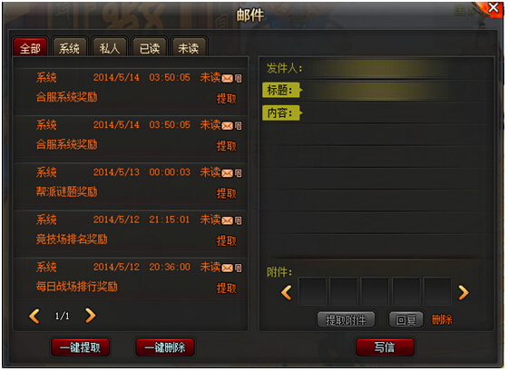This screenshot has width=508, height=371.
Task: Select the first empty attachment slot
Action: pos(312,291)
